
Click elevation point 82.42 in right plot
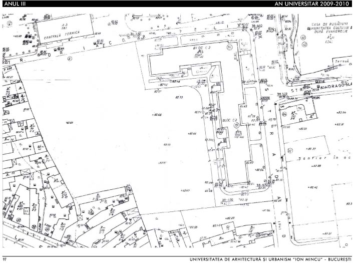[x=314, y=187]
